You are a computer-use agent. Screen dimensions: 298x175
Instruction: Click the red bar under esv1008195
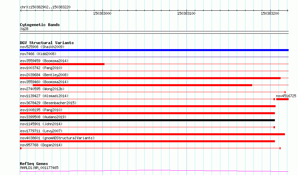pyautogui.click(x=147, y=113)
